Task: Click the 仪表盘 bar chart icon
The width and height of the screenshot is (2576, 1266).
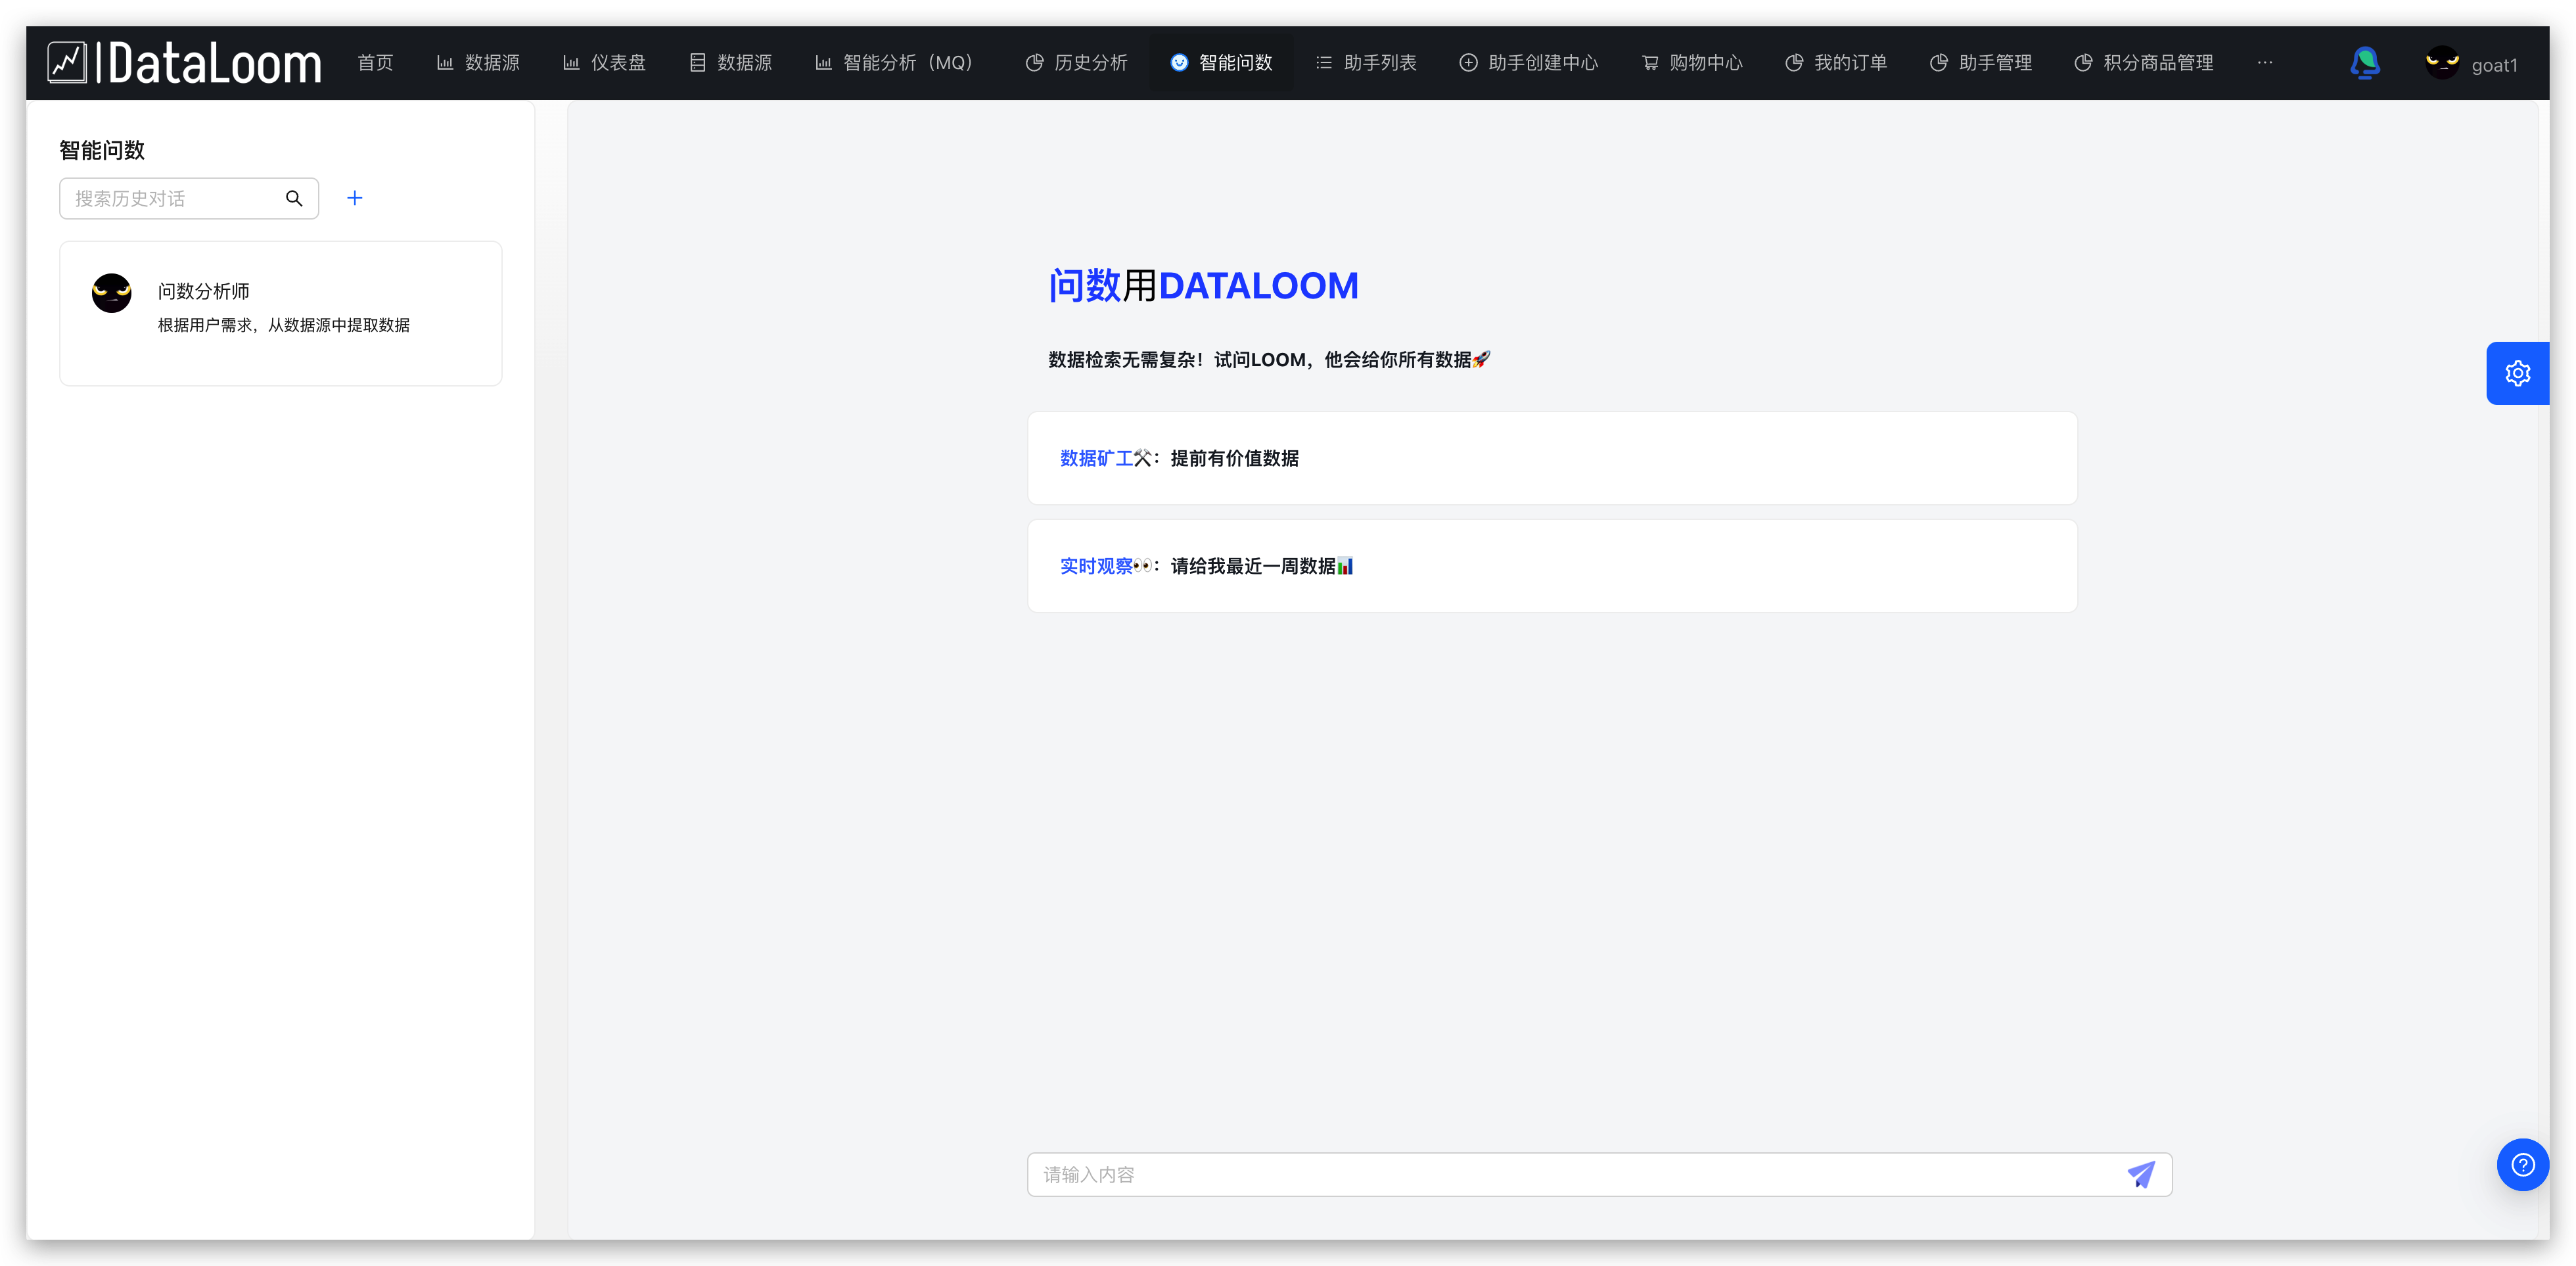Action: [571, 63]
